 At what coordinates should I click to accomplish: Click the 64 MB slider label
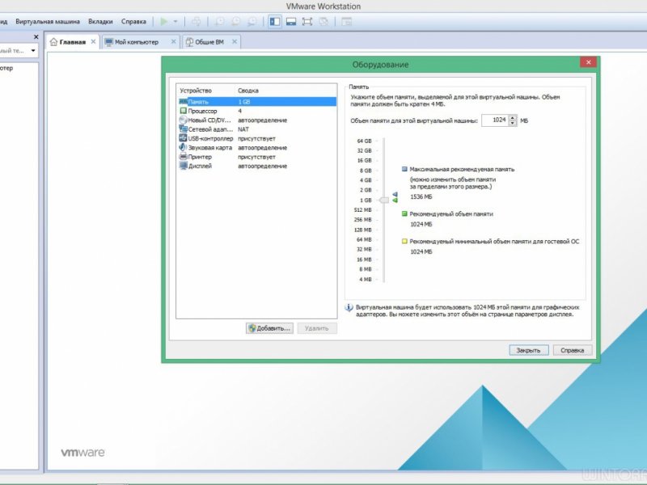click(x=364, y=239)
